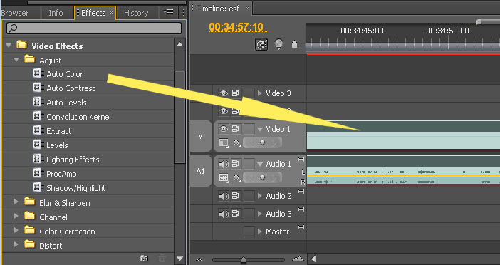Click the New Custom Bin icon
Viewport: 500px width, 265px height.
click(145, 259)
